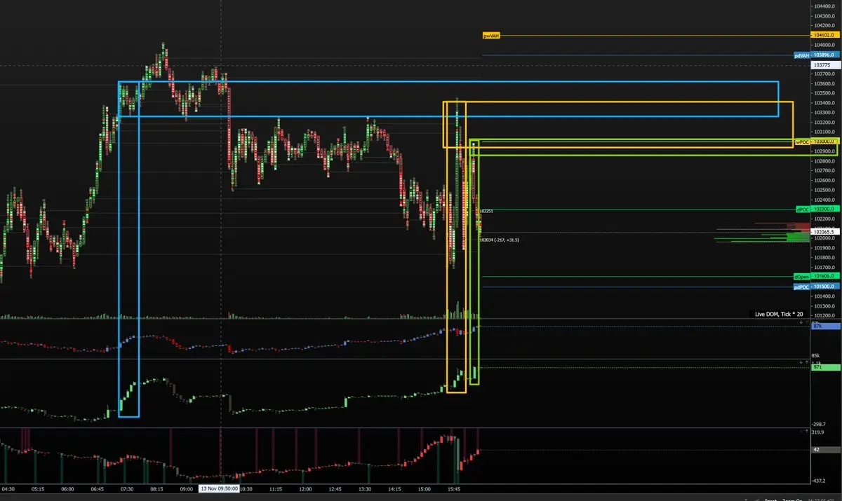Select the dPOC level tag
Image resolution: width=842 pixels, height=501 pixels.
pos(803,210)
